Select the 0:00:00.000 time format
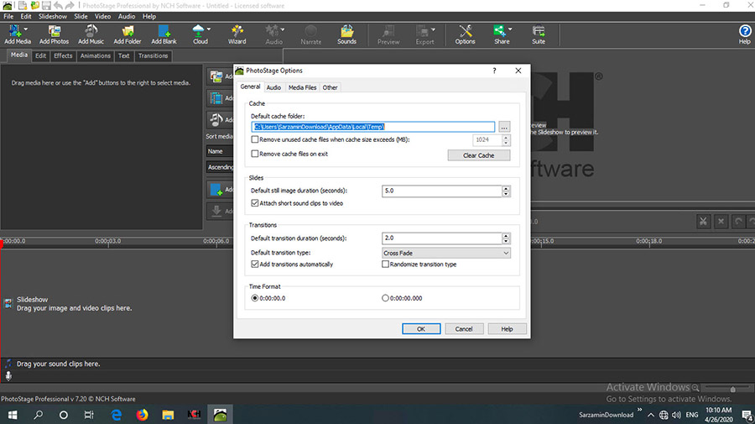755x424 pixels. (x=385, y=298)
